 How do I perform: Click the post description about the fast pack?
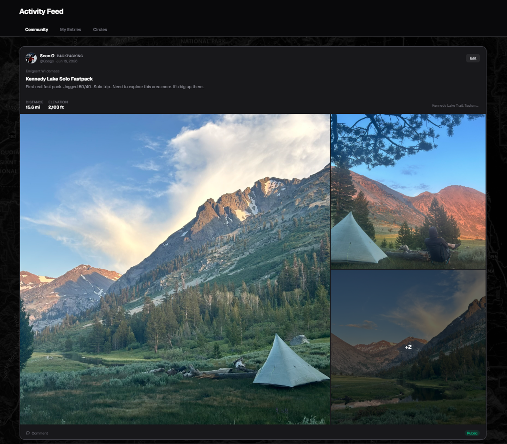[x=115, y=87]
